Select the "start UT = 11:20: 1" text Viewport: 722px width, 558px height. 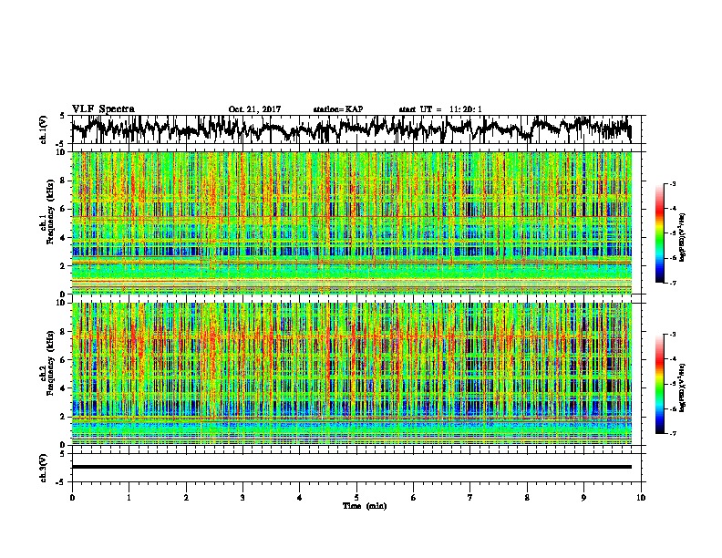point(440,109)
